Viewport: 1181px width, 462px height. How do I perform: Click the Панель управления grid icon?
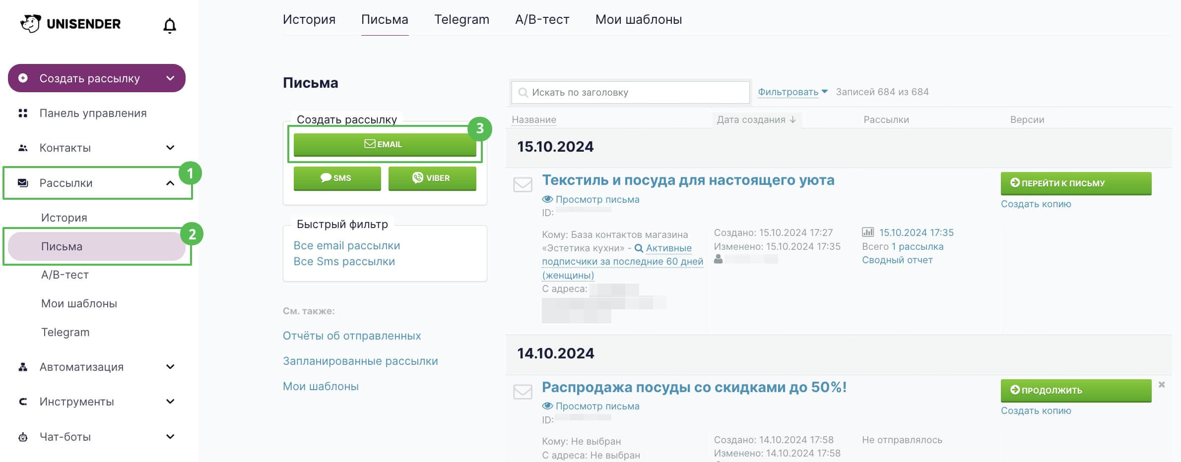[23, 113]
